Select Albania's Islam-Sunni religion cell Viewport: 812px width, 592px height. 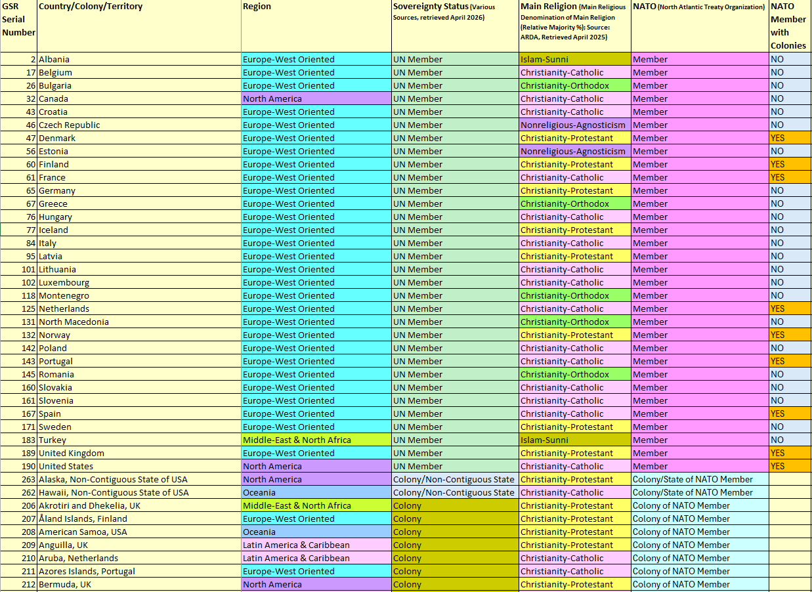tap(575, 59)
